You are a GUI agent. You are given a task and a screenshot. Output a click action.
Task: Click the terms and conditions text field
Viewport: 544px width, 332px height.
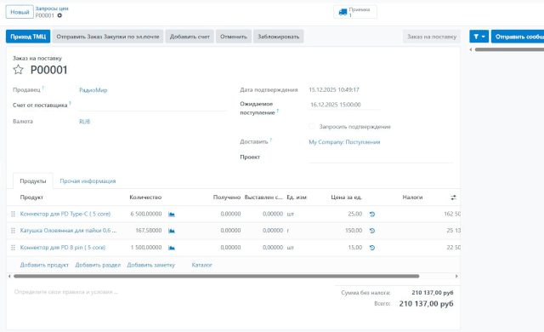tap(66, 292)
